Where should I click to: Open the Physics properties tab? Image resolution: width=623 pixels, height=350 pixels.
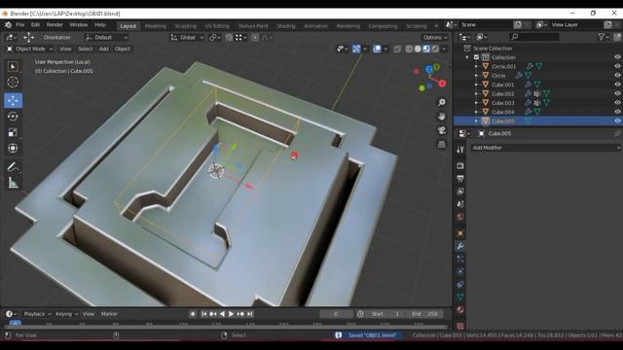[460, 271]
